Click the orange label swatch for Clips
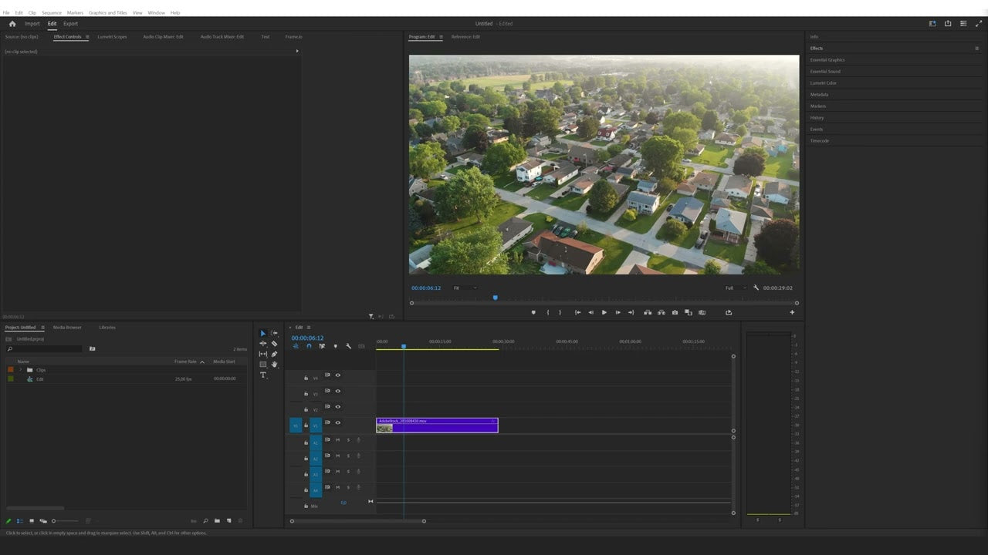This screenshot has height=555, width=988. tap(11, 370)
